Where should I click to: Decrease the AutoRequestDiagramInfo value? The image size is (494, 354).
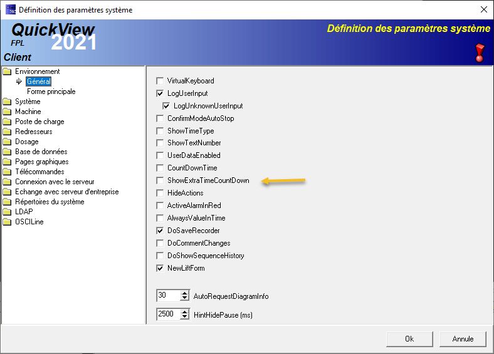[x=184, y=298]
